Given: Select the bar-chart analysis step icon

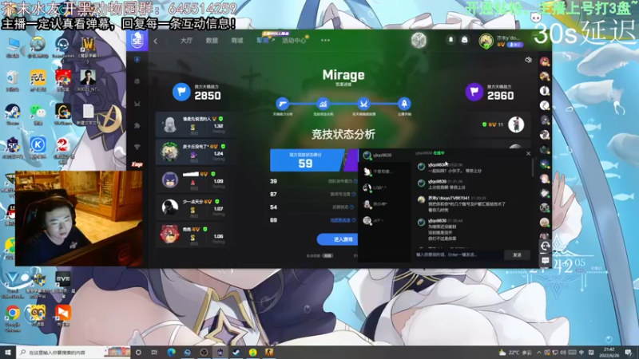Looking at the screenshot, I should click(x=323, y=104).
